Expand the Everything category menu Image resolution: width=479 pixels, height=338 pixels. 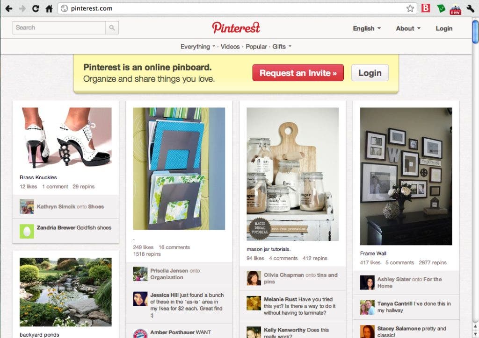(x=198, y=47)
